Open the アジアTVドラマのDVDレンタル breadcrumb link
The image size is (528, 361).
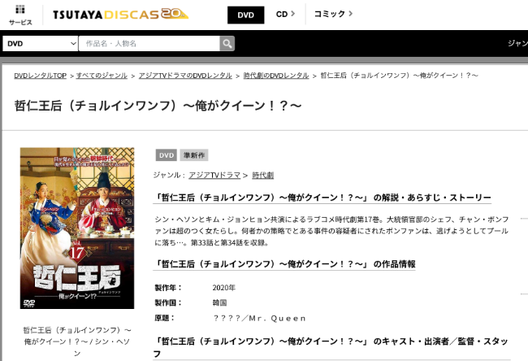coord(185,76)
